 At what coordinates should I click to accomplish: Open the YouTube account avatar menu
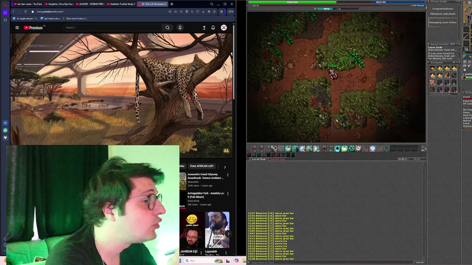[224, 28]
